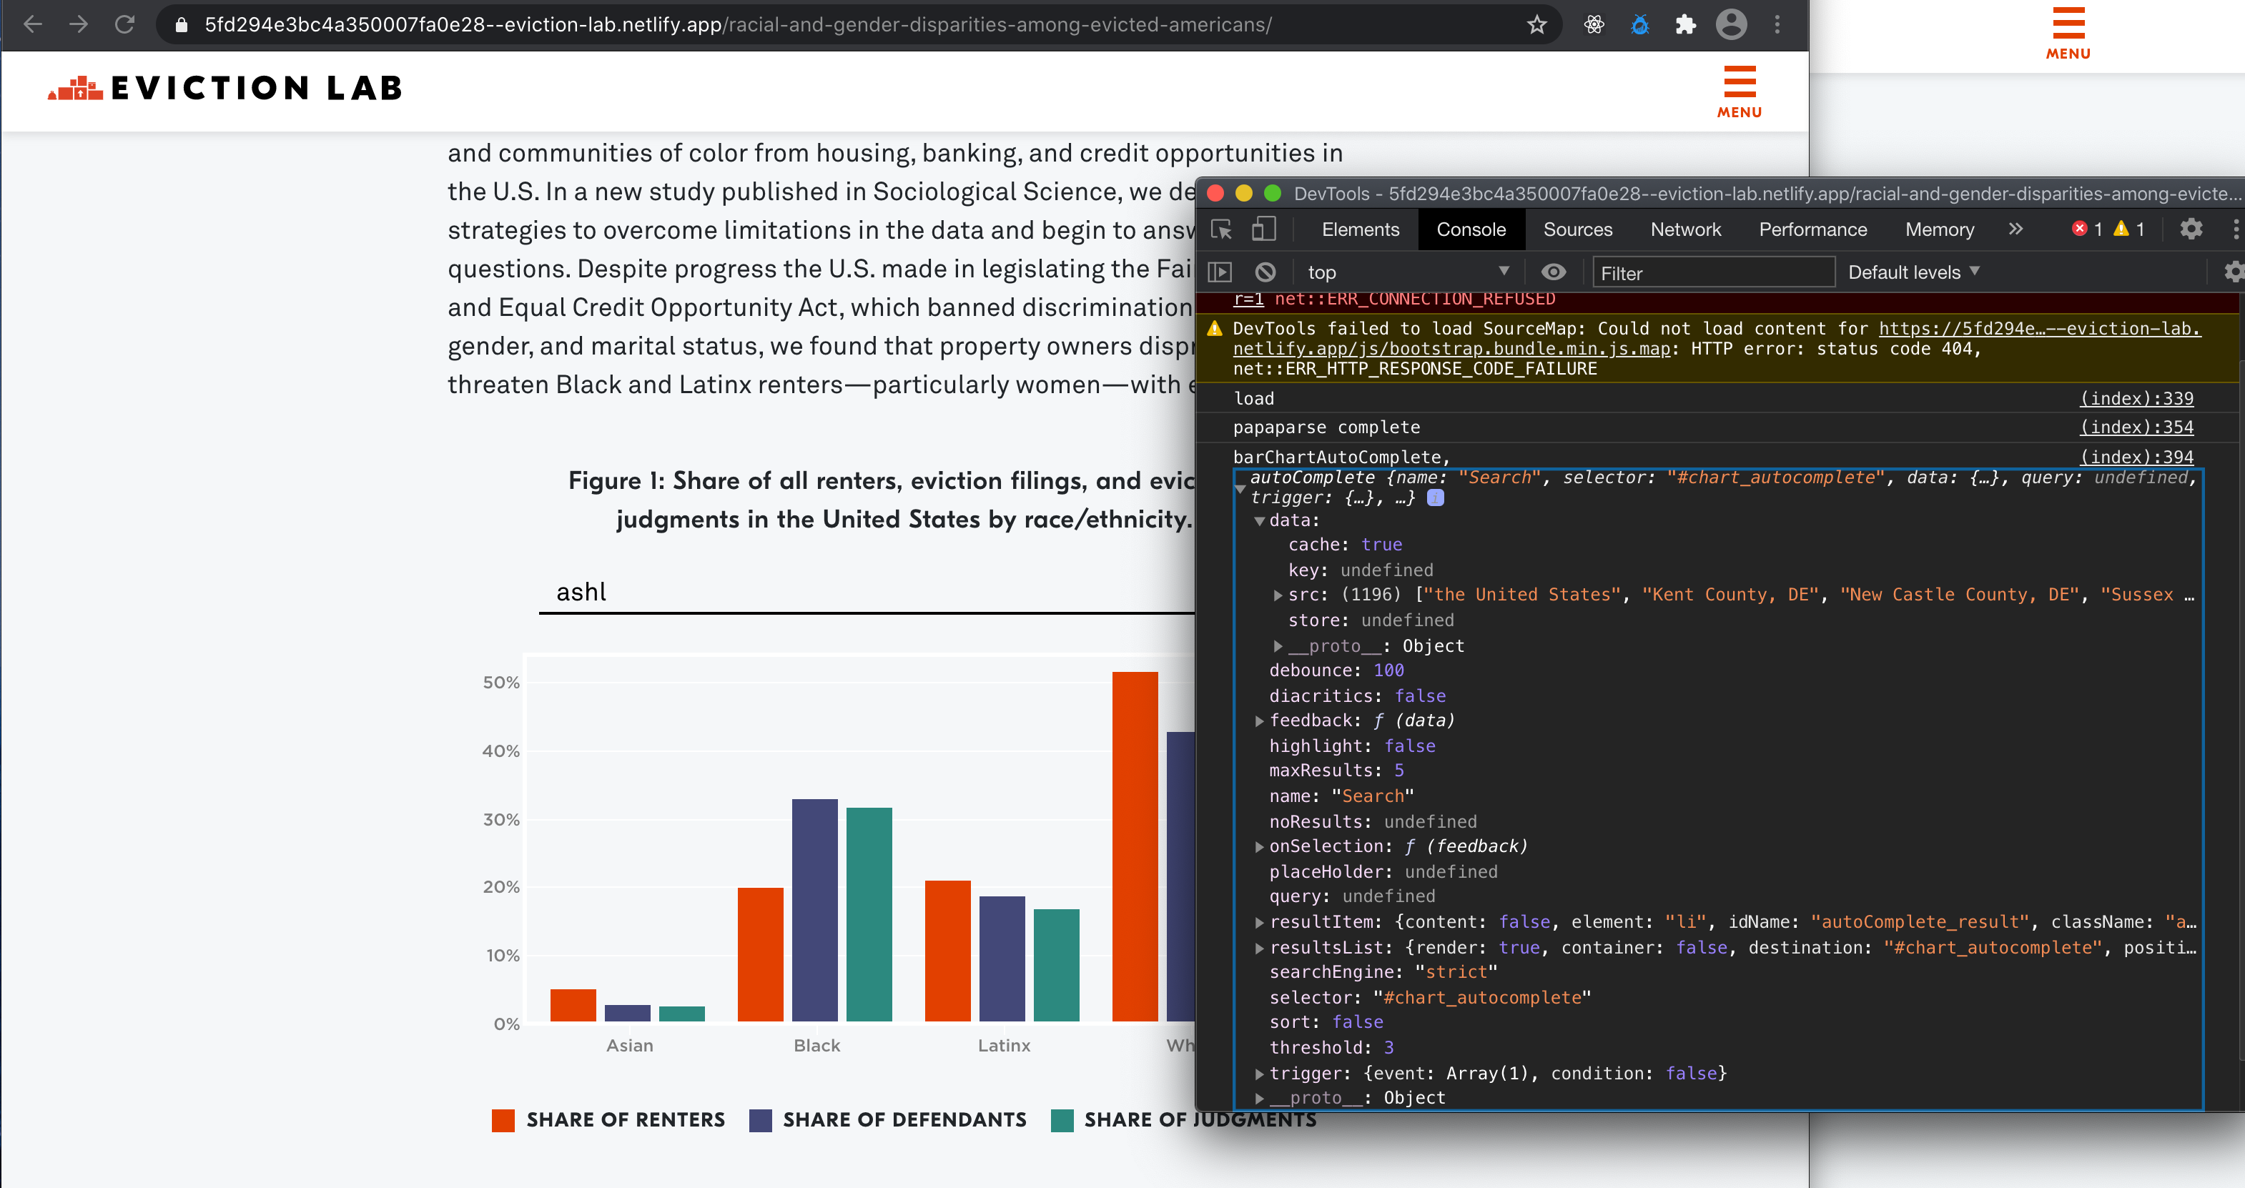Click the orange Share of Renters legend swatch

tap(504, 1121)
